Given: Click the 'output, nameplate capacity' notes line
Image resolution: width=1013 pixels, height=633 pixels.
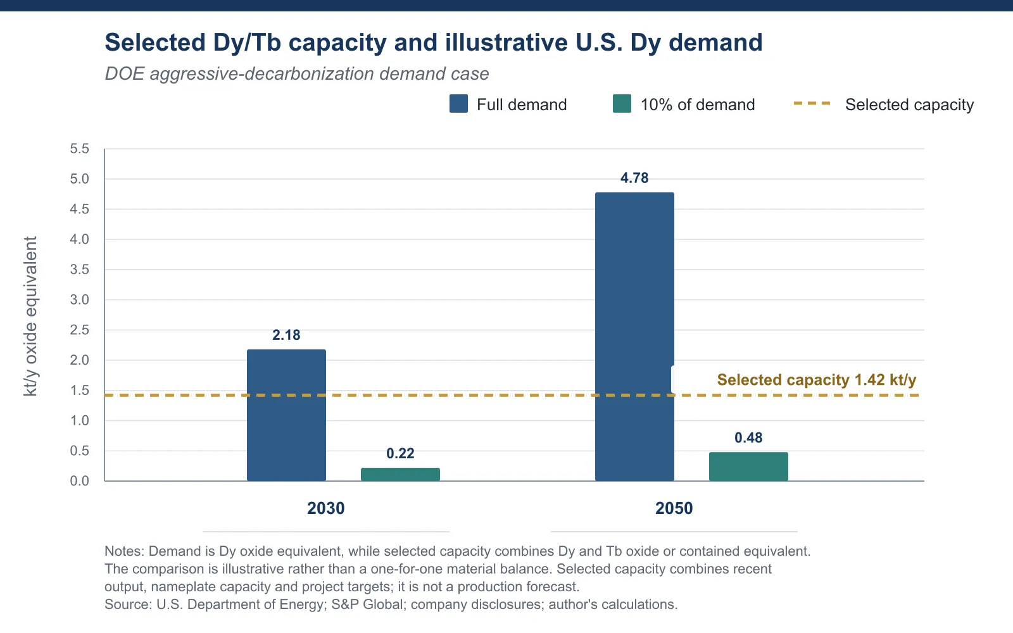Looking at the screenshot, I should pyautogui.click(x=342, y=587).
